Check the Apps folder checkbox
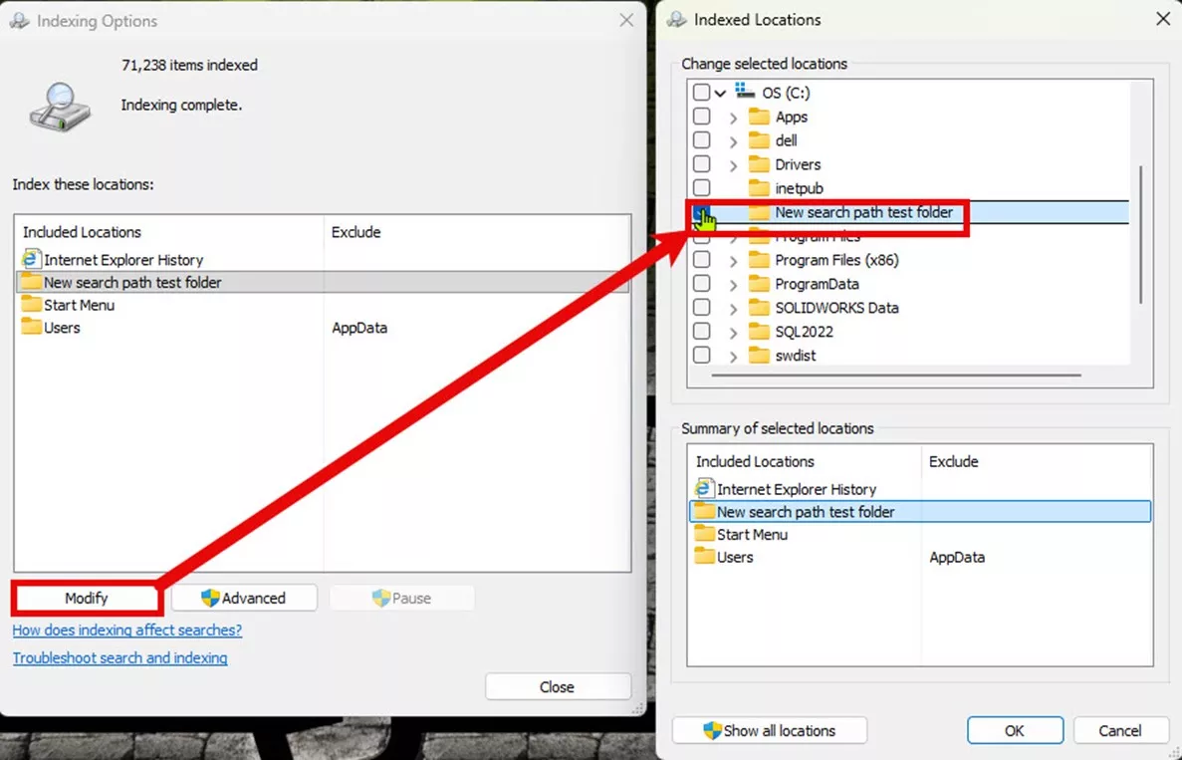1182x760 pixels. [x=701, y=116]
